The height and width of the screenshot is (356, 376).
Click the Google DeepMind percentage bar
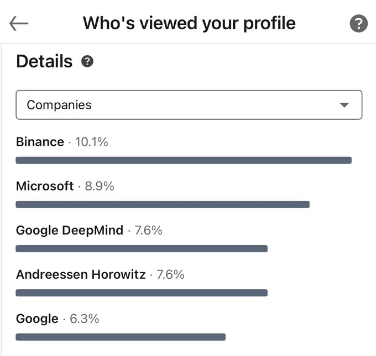tap(142, 248)
